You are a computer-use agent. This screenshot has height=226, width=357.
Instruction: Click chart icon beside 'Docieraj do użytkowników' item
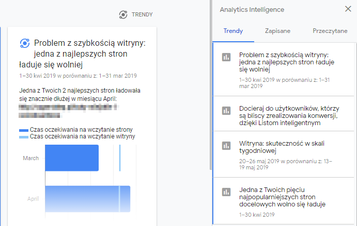click(x=226, y=111)
